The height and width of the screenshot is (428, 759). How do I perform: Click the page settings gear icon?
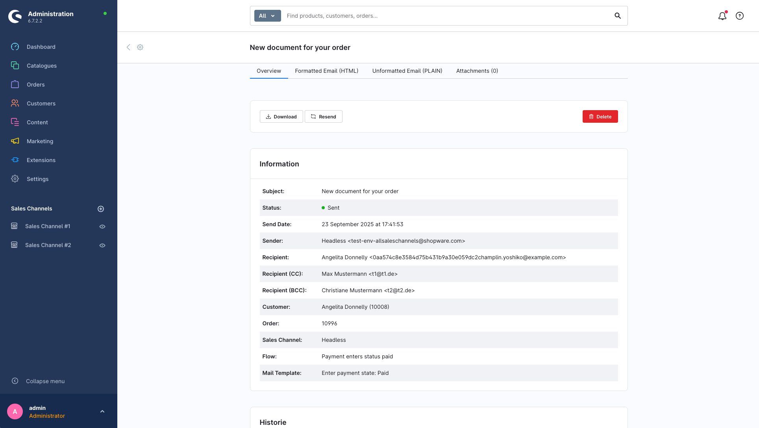point(140,47)
